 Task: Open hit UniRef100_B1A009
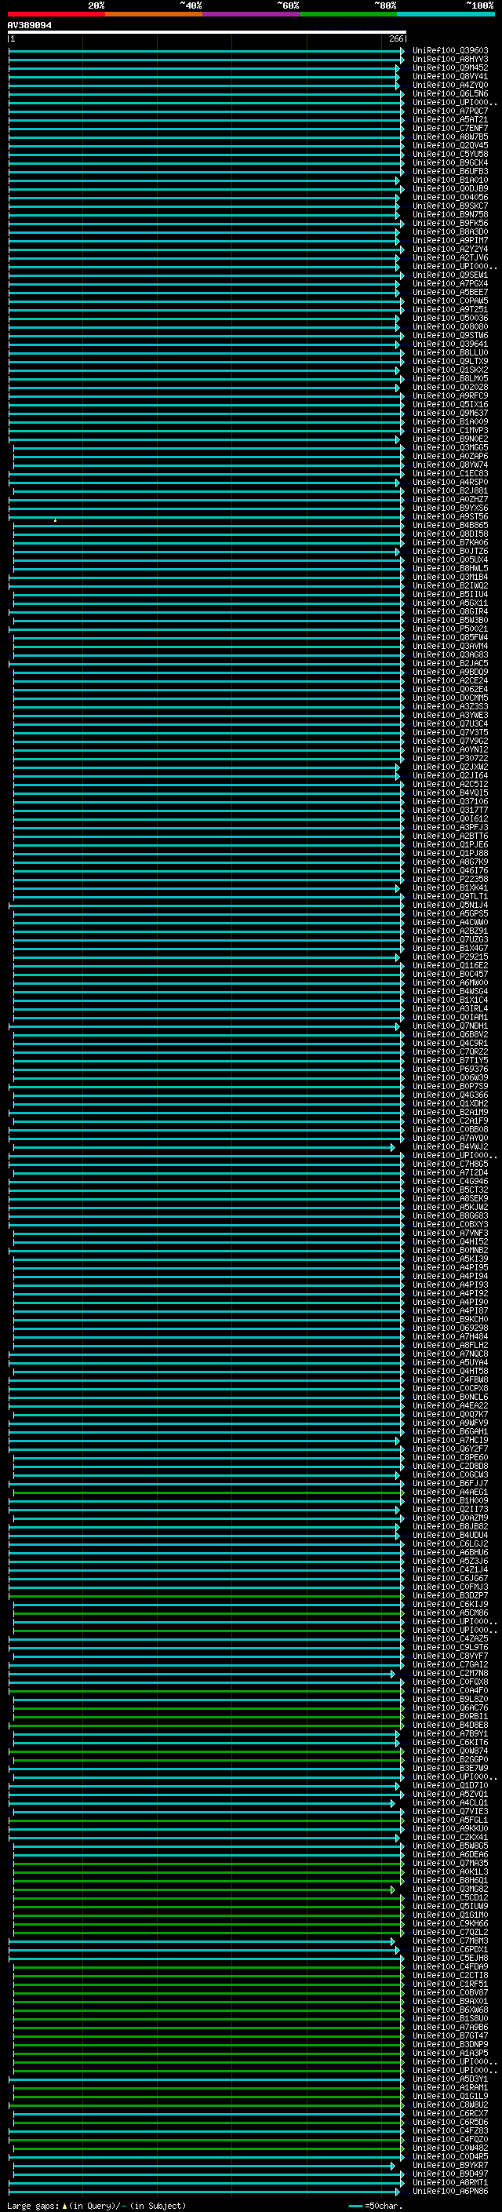(x=449, y=421)
